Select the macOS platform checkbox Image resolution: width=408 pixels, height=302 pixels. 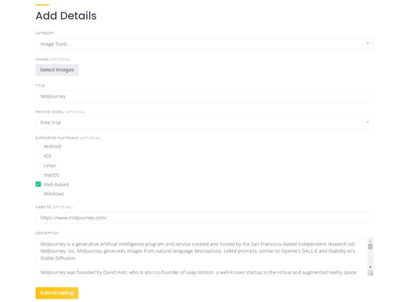click(x=38, y=175)
